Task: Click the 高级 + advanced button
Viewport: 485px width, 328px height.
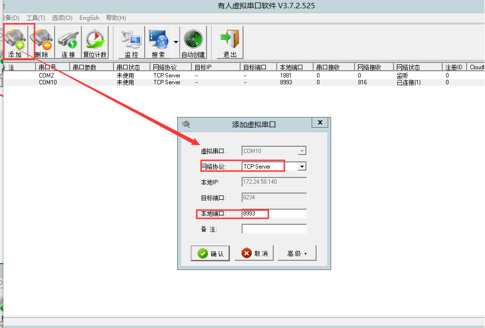Action: [x=297, y=253]
